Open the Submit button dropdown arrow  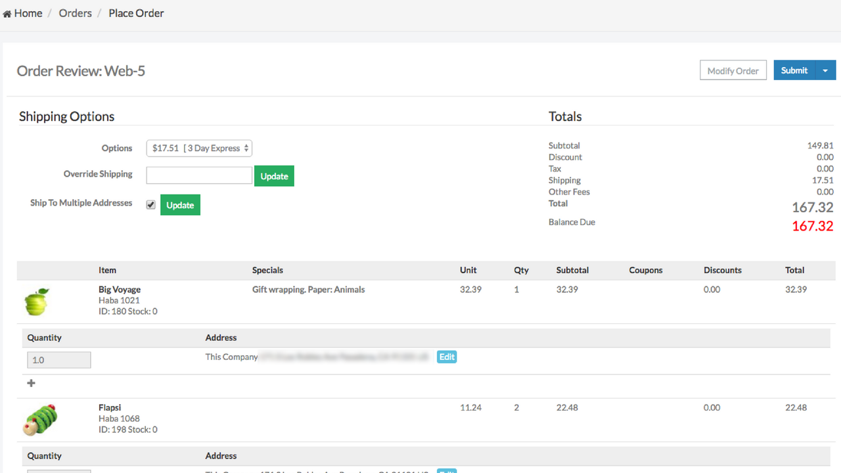coord(825,70)
